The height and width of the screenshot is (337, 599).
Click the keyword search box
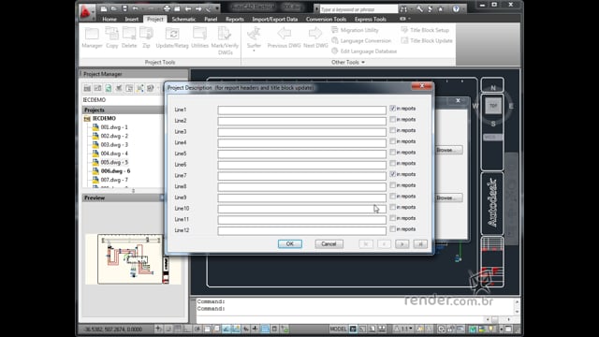pyautogui.click(x=358, y=9)
